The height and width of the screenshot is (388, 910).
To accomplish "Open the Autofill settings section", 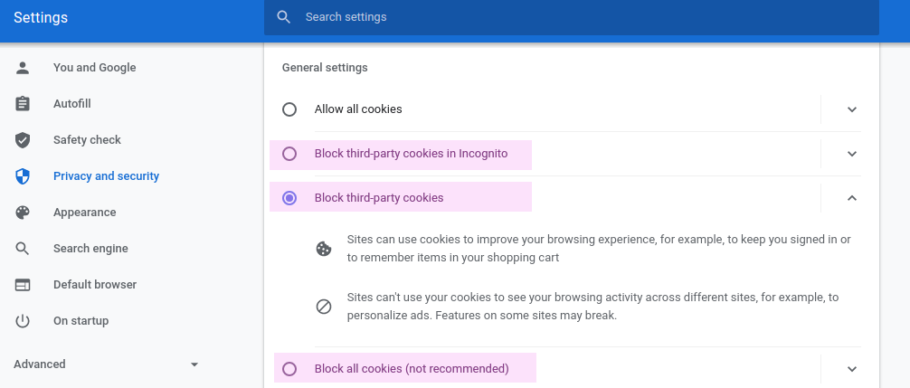I will pyautogui.click(x=71, y=104).
